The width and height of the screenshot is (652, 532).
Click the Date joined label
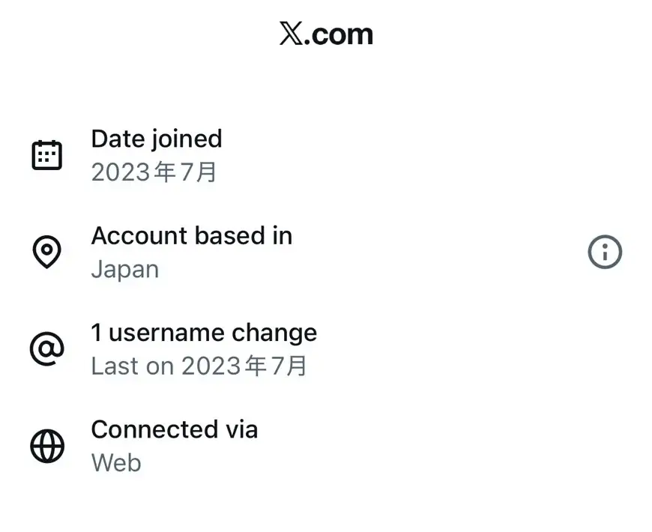(x=156, y=139)
